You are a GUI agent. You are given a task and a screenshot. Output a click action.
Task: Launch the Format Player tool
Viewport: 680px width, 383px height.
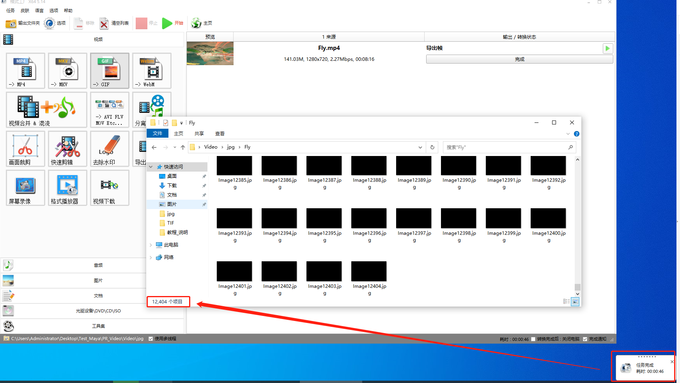click(x=68, y=188)
